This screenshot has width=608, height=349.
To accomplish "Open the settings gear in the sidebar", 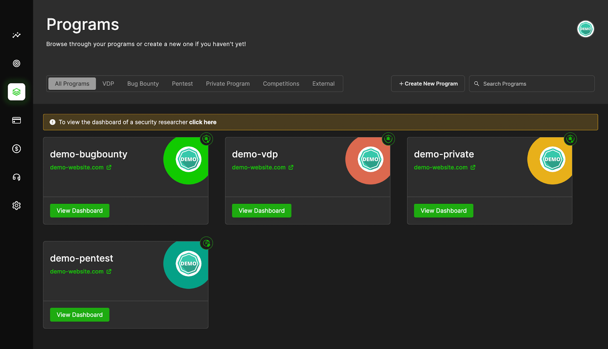I will point(16,206).
